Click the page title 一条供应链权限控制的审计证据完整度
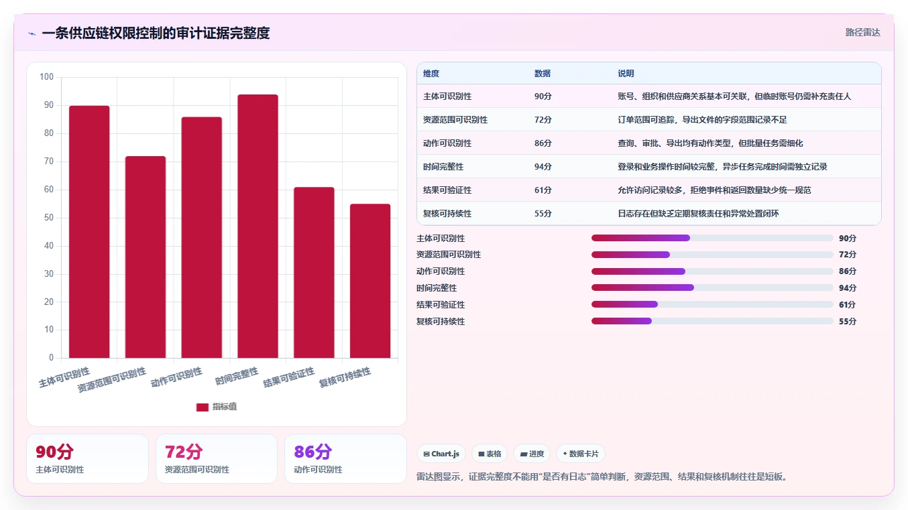Image resolution: width=908 pixels, height=510 pixels. (x=156, y=33)
